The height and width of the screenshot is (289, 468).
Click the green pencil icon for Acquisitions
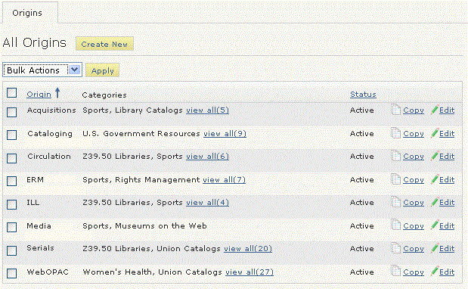[x=434, y=110]
